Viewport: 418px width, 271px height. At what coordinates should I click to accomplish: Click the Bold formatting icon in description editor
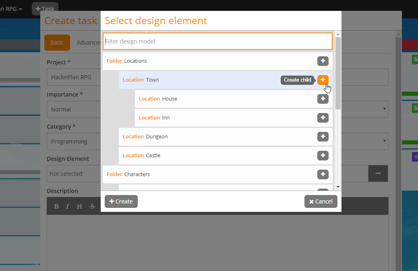tap(56, 206)
